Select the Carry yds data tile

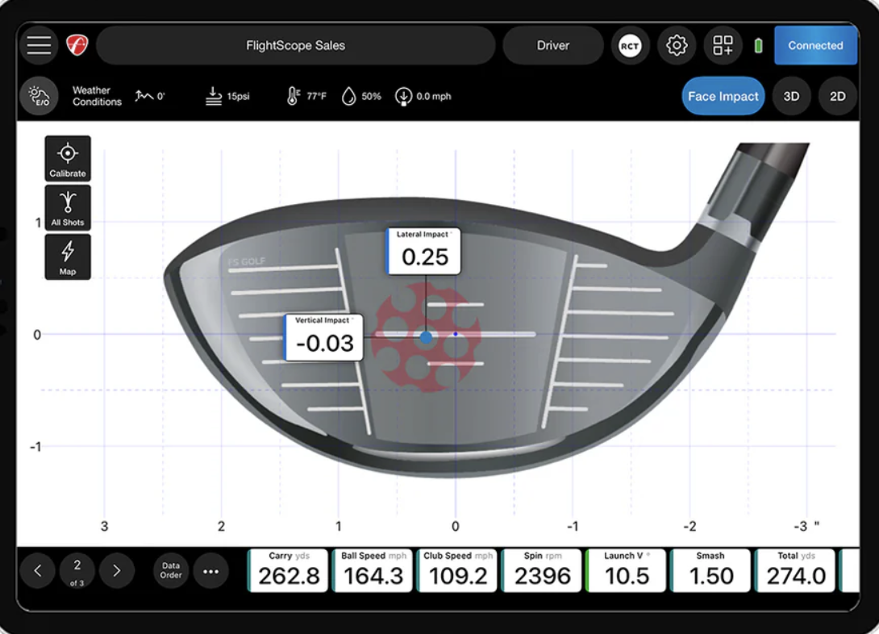click(x=289, y=570)
